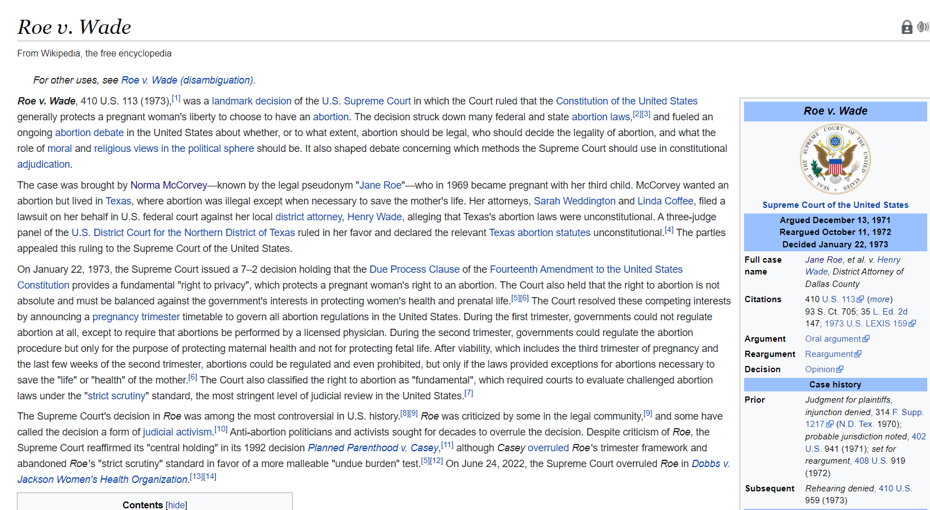The width and height of the screenshot is (930, 510).
Task: Open Planned Parenthood v. Casey link
Action: [373, 448]
